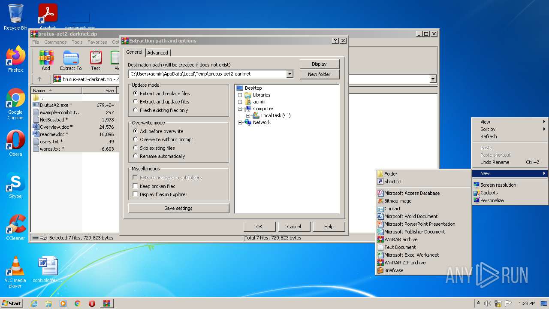This screenshot has height=309, width=549.
Task: Open the Tools menu in WinRAR
Action: point(77,42)
